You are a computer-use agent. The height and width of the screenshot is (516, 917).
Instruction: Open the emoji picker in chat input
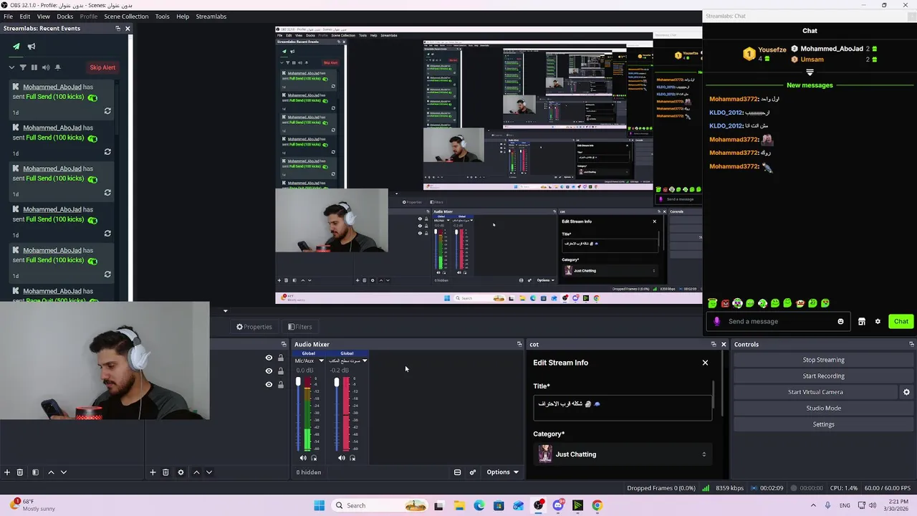pyautogui.click(x=840, y=322)
